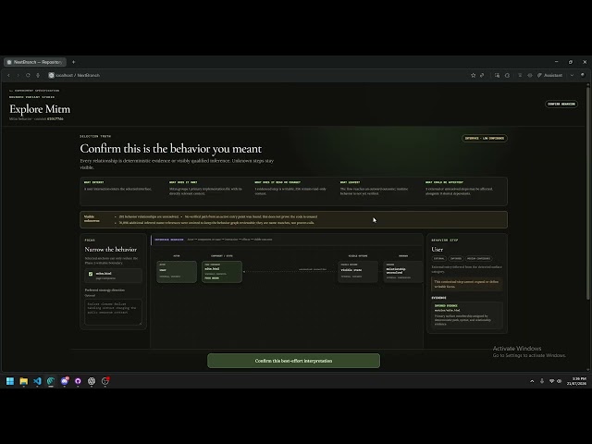Go back using the browser back arrow
Screen dimensions: 592x444
[x=8, y=75]
